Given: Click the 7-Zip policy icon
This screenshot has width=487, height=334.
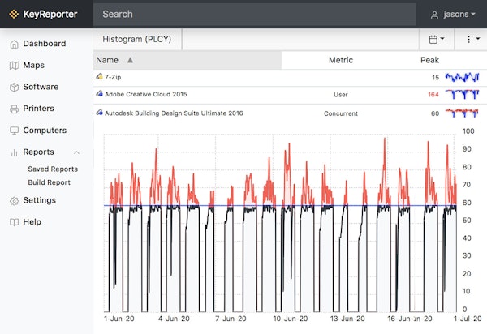Looking at the screenshot, I should pos(99,76).
